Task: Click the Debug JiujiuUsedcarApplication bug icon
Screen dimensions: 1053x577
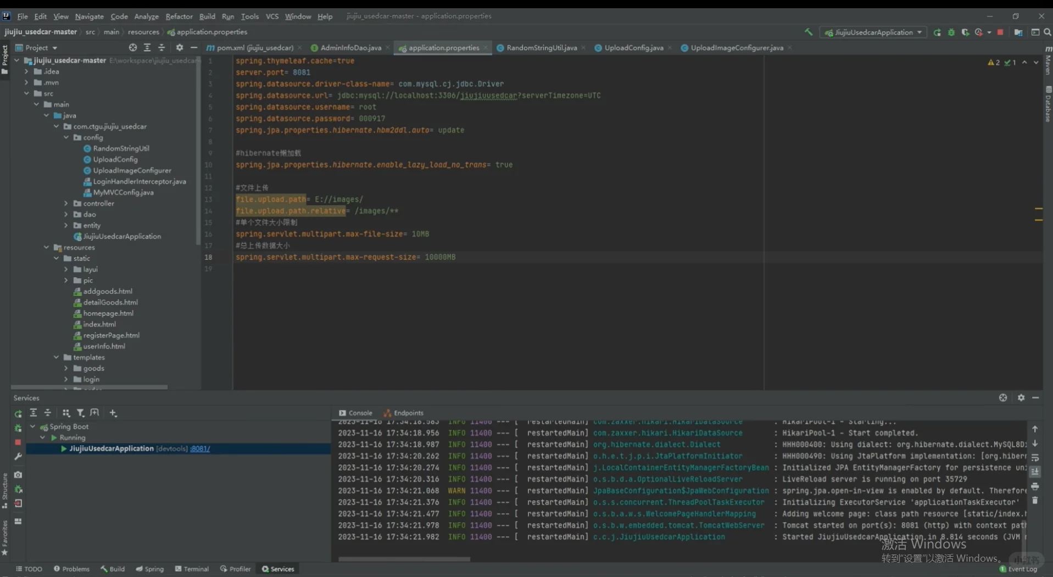Action: [951, 32]
